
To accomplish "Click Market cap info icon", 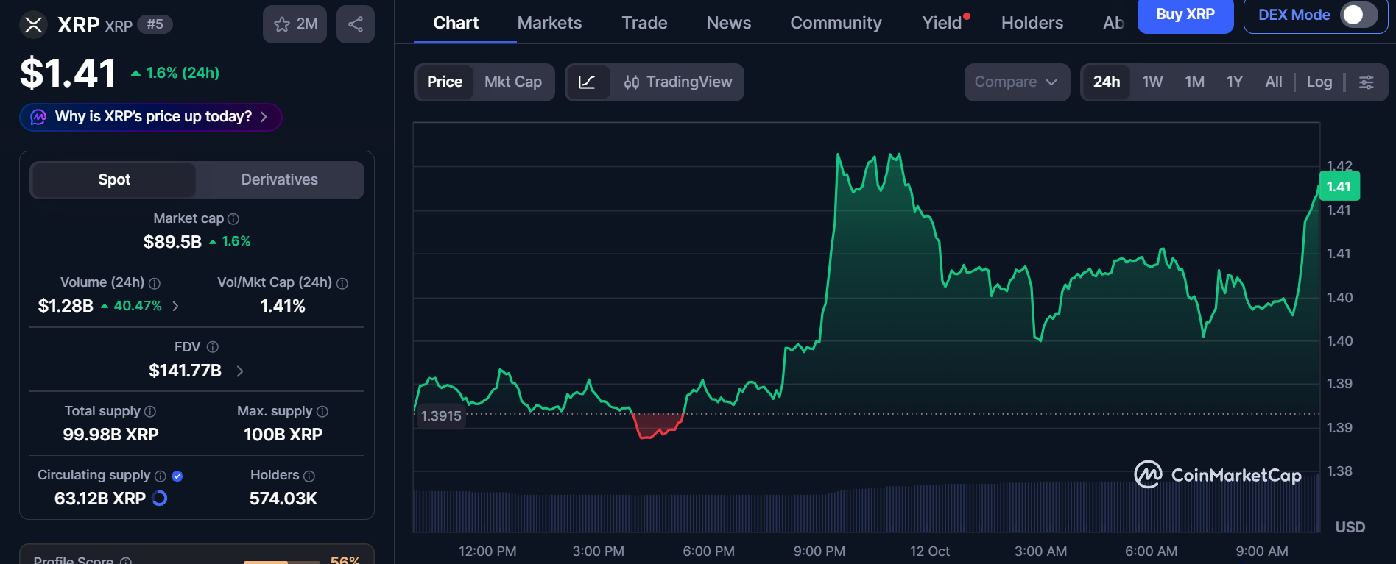I will click(233, 218).
